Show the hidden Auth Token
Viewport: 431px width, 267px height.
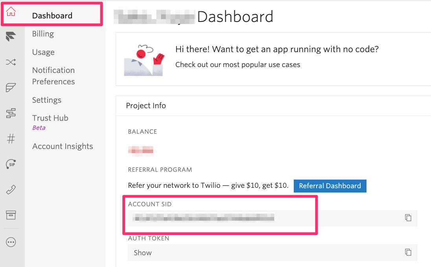pos(143,253)
